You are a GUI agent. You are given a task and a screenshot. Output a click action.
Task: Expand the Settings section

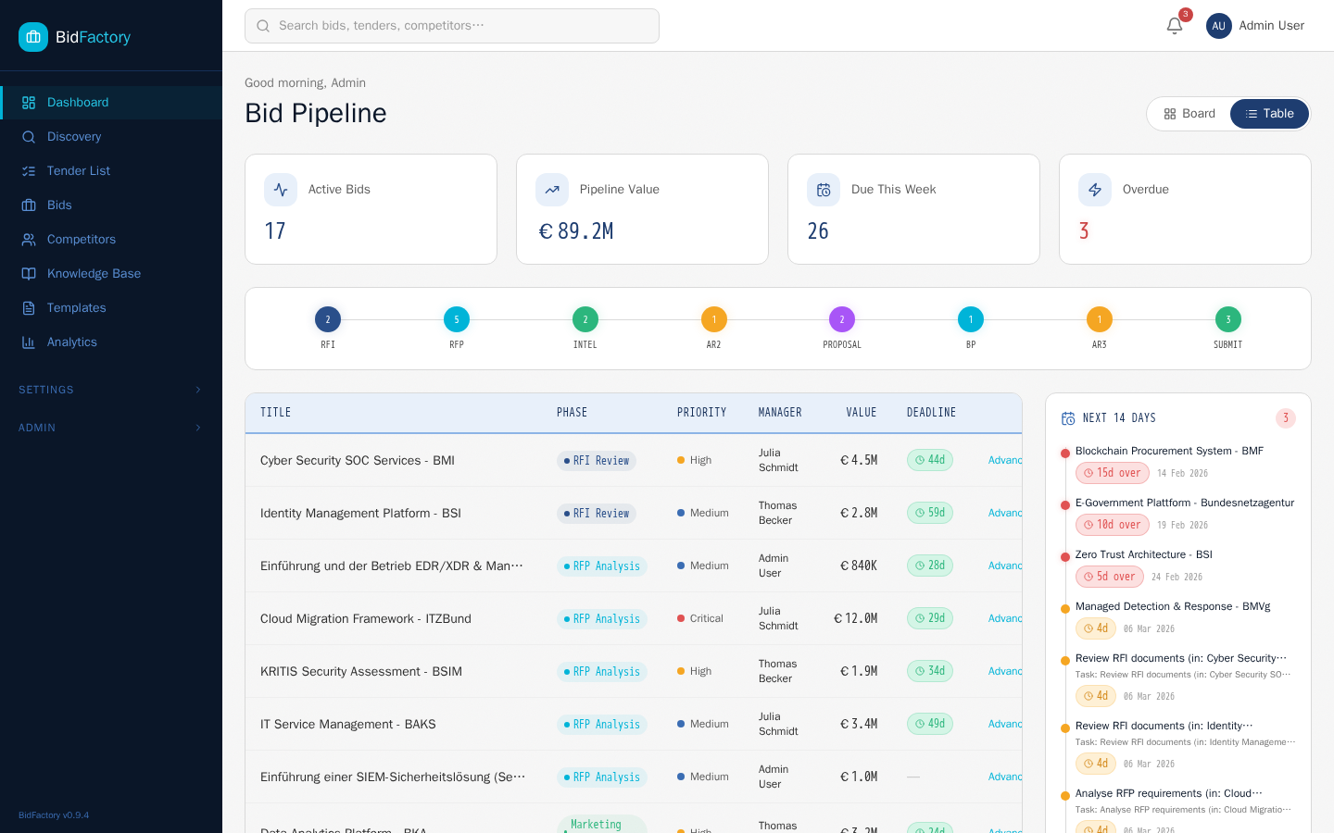click(111, 390)
